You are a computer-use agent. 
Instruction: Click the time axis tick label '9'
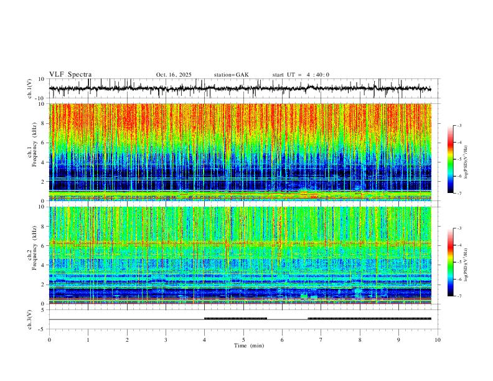pyautogui.click(x=398, y=340)
